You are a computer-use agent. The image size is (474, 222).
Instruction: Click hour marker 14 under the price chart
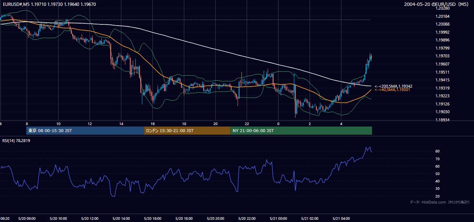tap(121, 124)
